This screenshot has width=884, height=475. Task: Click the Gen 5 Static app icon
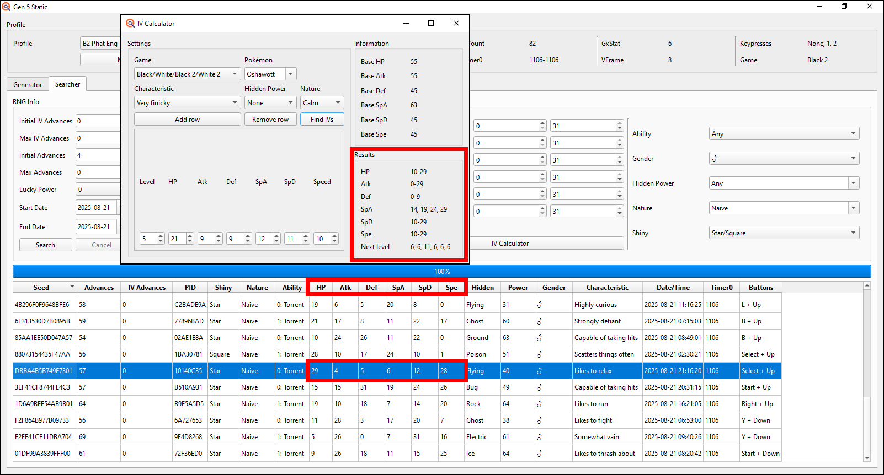[x=6, y=7]
